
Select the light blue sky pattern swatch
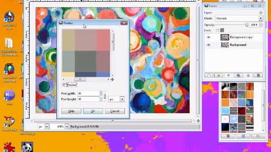point(225,111)
